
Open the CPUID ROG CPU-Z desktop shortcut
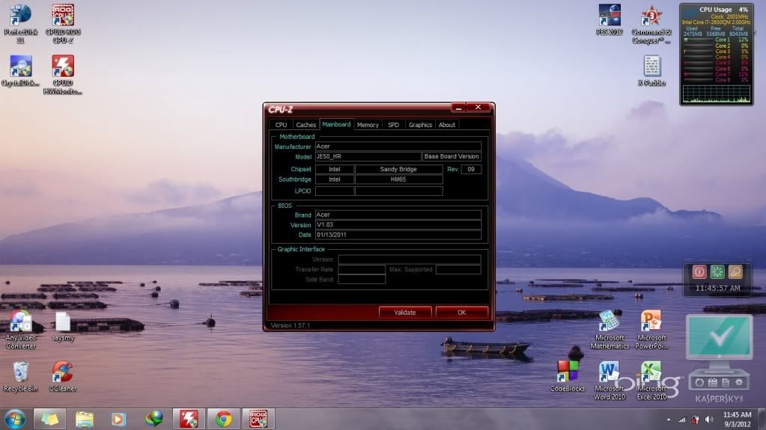pos(63,16)
